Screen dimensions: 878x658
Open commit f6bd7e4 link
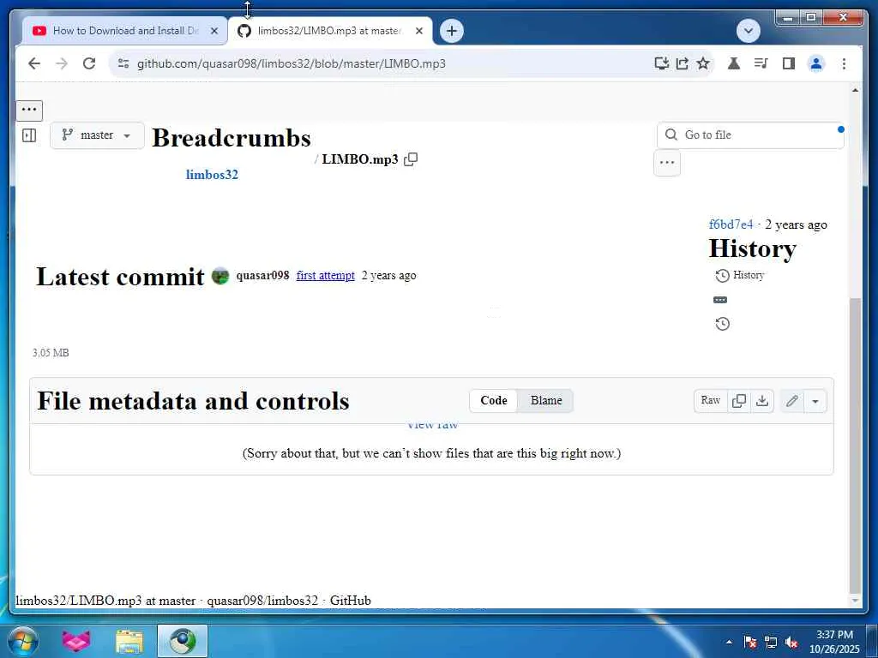731,224
